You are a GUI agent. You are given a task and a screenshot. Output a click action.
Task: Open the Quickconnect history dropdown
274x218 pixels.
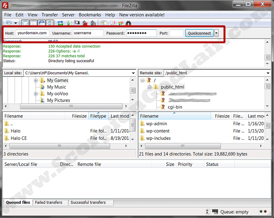point(216,33)
